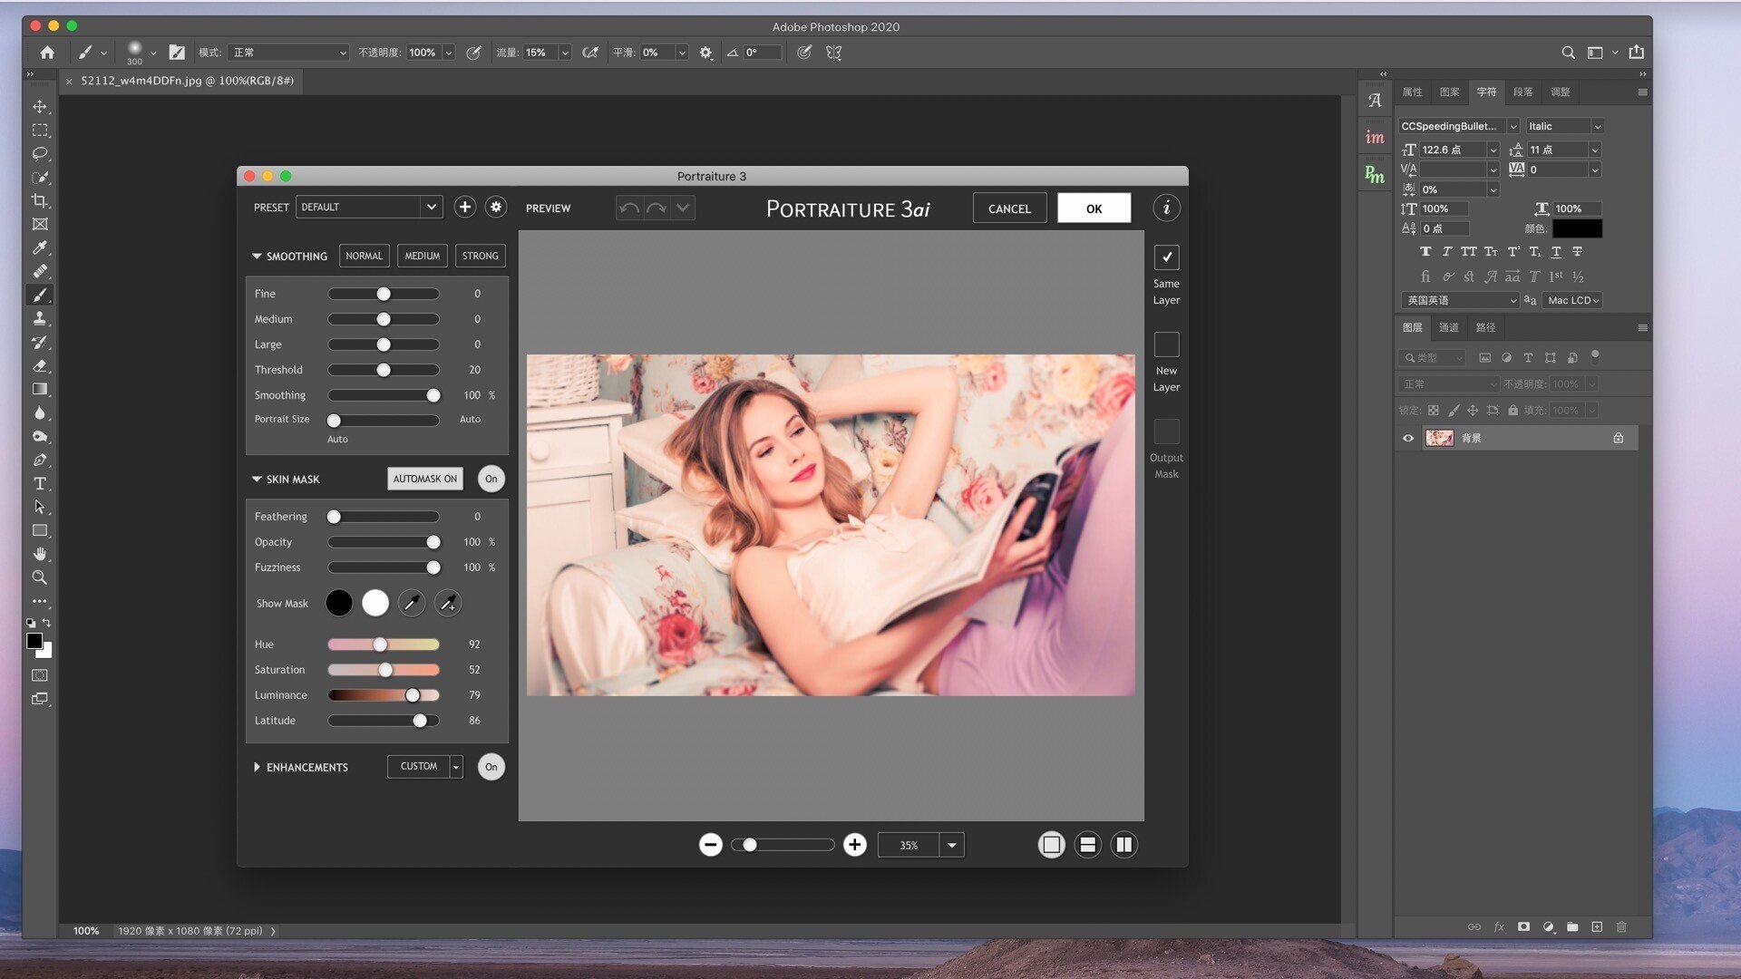Select the Horizontal Type tool
The height and width of the screenshot is (979, 1741).
point(40,484)
